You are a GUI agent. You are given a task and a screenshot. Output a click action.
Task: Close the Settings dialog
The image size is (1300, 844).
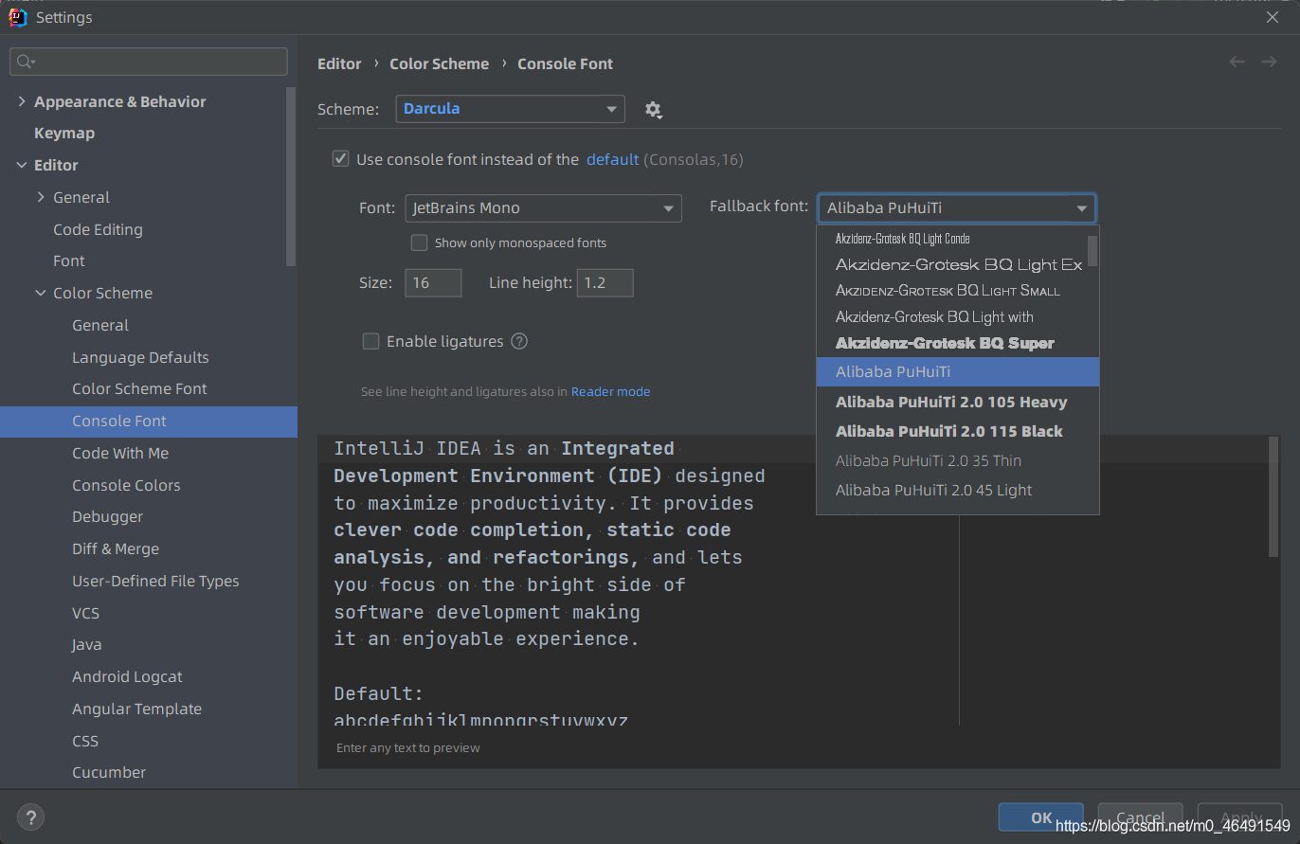(x=1273, y=16)
